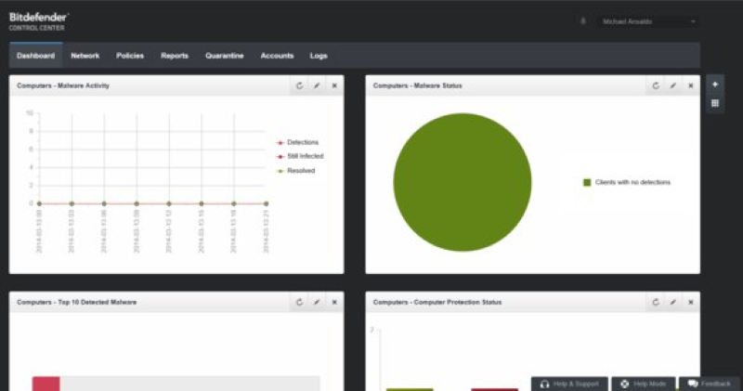Viewport: 743px width, 391px height.
Task: Refresh the Malware Status portlet
Action: 656,85
